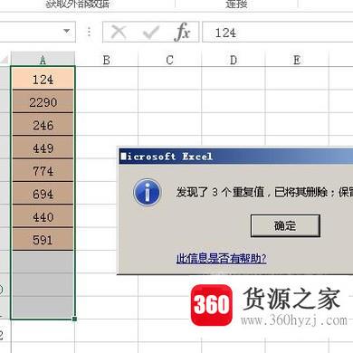
Task: Click the Cancel (X) icon in formula bar
Action: [x=119, y=32]
